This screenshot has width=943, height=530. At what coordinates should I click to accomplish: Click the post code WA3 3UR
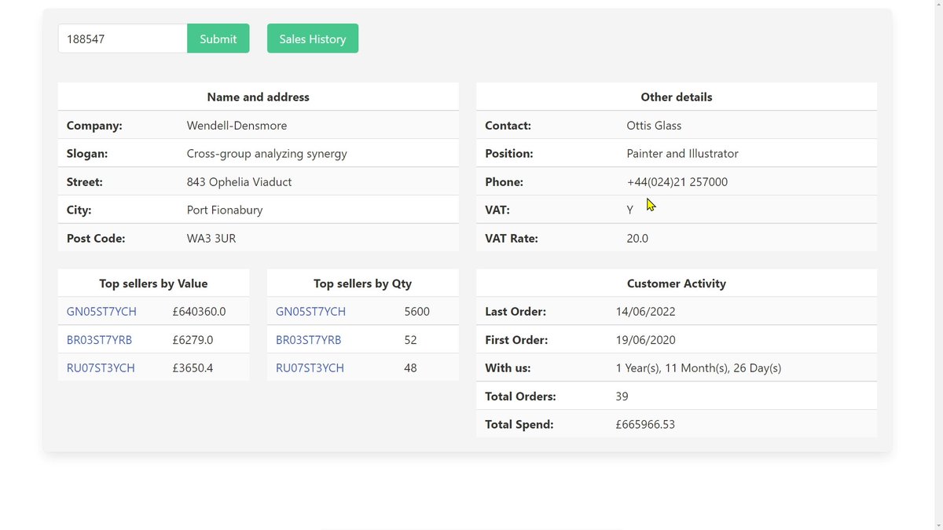tap(211, 239)
